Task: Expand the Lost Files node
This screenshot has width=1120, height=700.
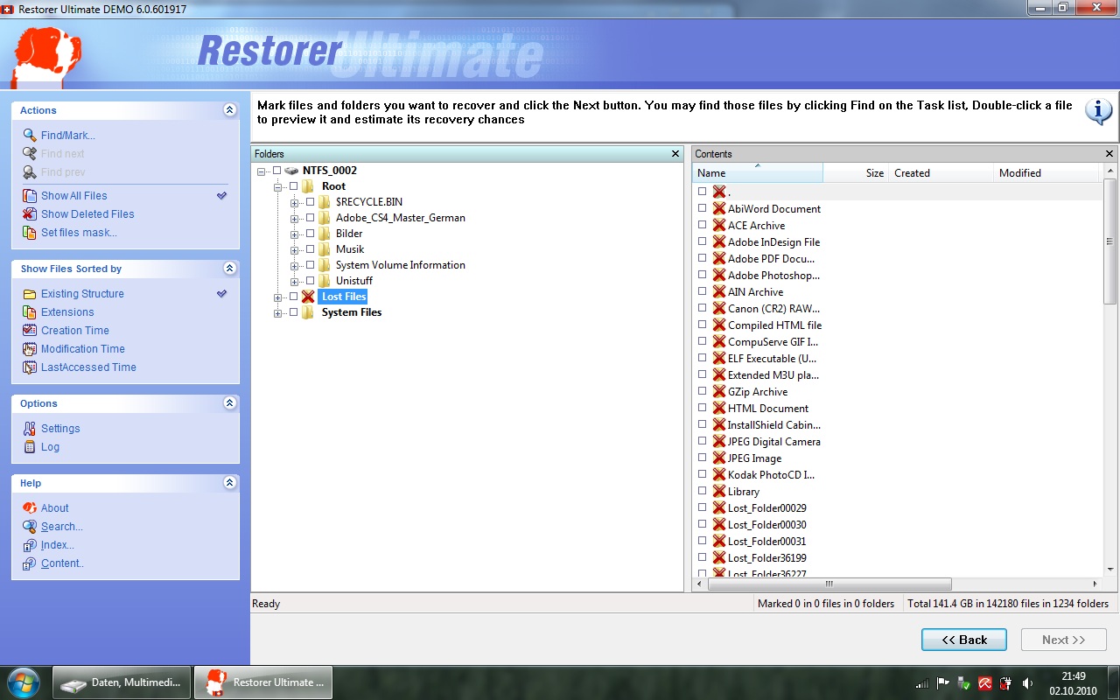Action: pyautogui.click(x=278, y=297)
